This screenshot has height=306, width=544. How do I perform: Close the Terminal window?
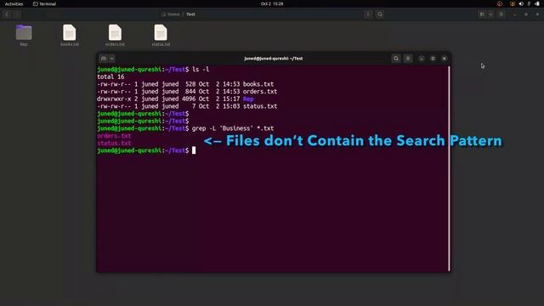tap(445, 59)
